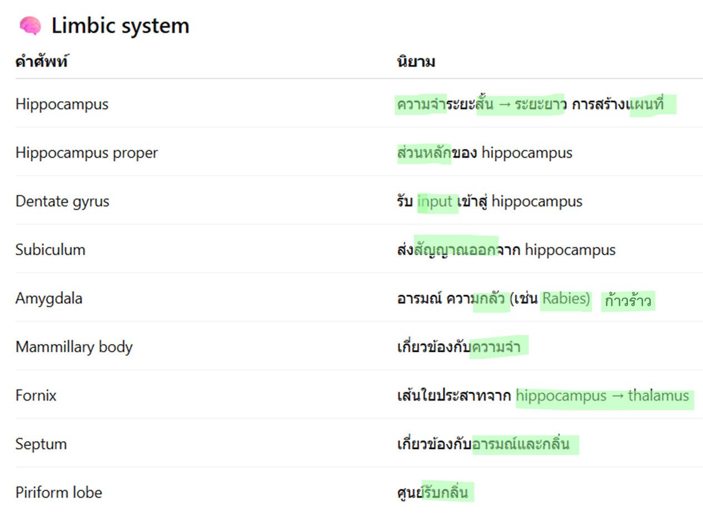Image resolution: width=703 pixels, height=516 pixels.
Task: Click the "คำศัพท์" column header
Action: 42,62
